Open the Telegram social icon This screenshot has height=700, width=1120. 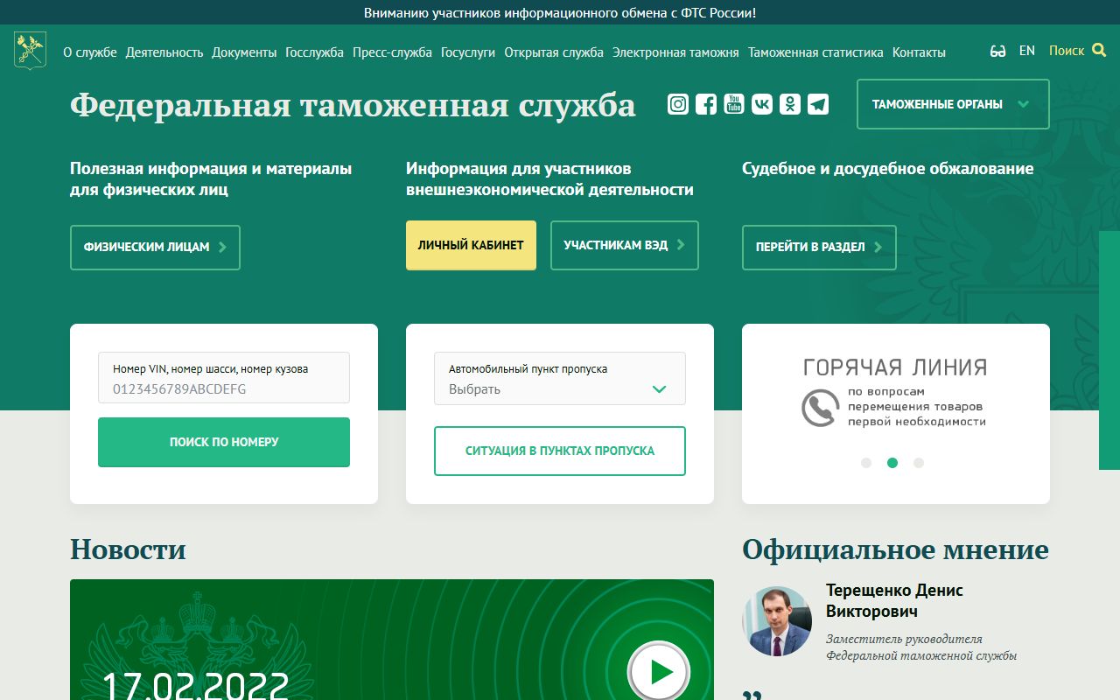[x=818, y=104]
